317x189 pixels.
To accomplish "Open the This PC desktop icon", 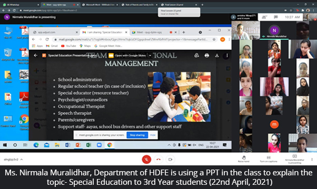I will click(8, 33).
